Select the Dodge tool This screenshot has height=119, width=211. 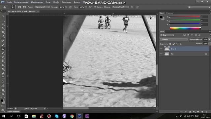tap(3, 69)
